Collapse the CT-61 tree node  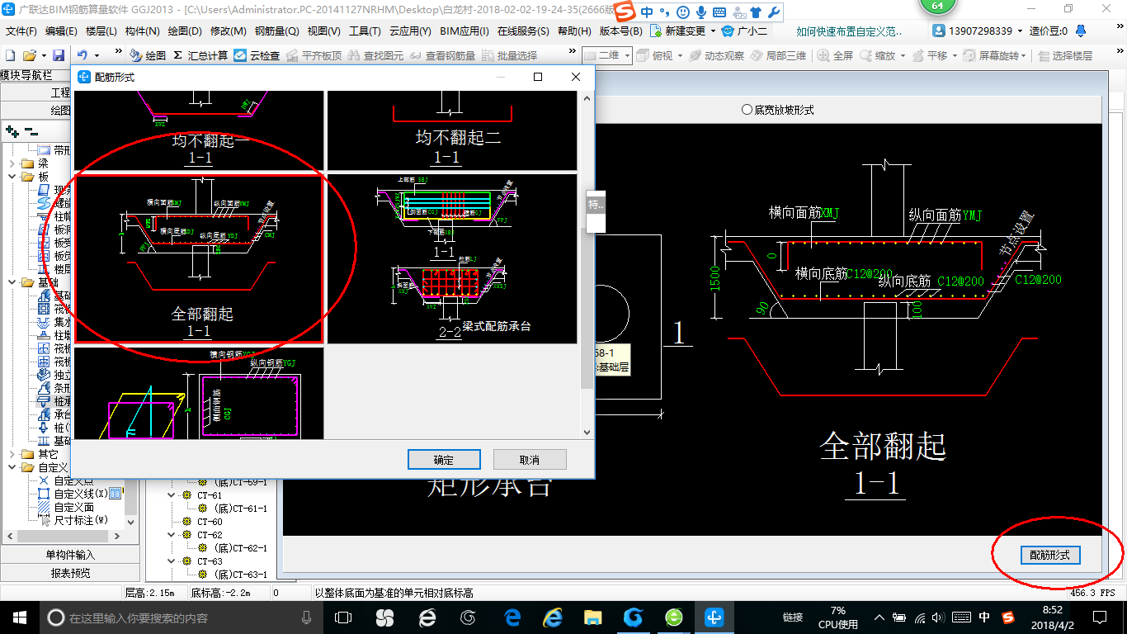pos(172,495)
